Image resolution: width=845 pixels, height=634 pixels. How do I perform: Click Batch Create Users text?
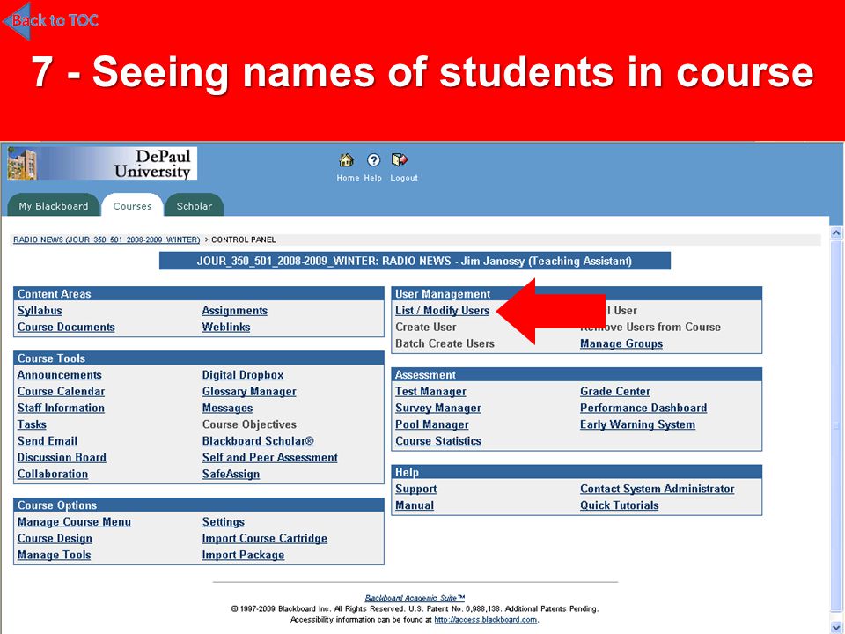pyautogui.click(x=445, y=343)
